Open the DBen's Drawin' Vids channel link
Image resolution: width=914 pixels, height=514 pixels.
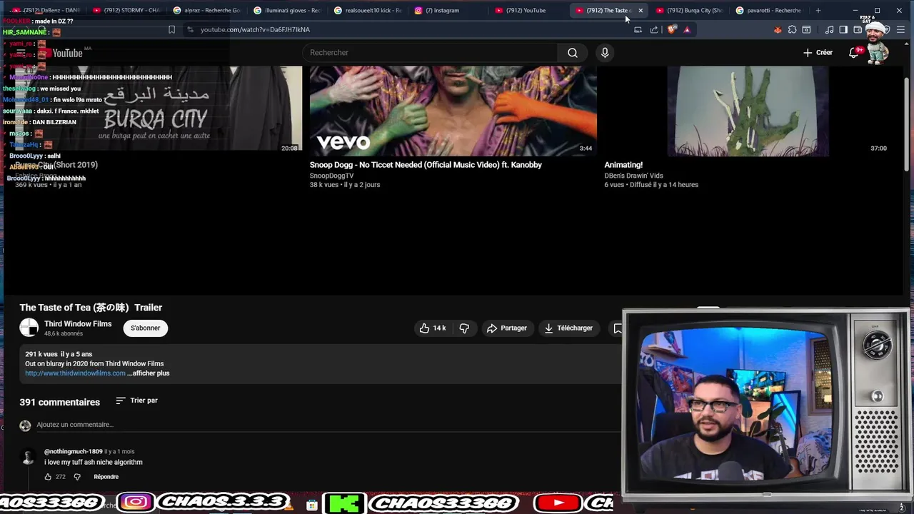pos(633,176)
